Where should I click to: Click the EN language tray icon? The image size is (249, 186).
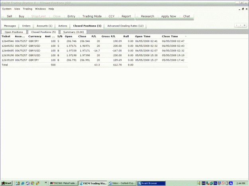click(x=215, y=183)
